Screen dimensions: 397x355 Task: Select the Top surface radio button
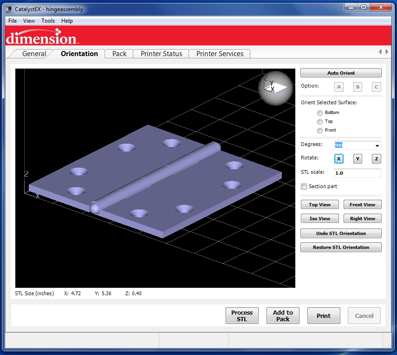[x=320, y=121]
